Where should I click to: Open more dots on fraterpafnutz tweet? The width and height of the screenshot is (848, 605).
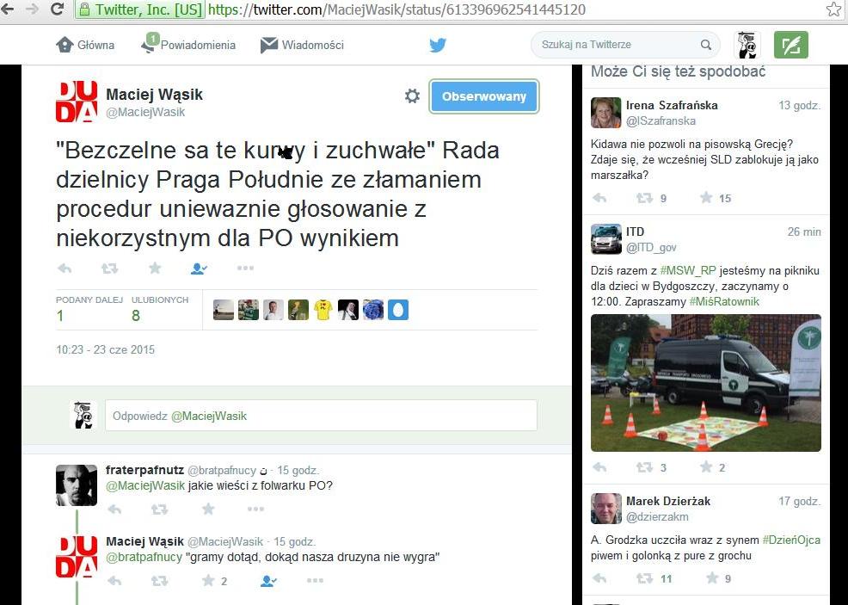(x=255, y=509)
